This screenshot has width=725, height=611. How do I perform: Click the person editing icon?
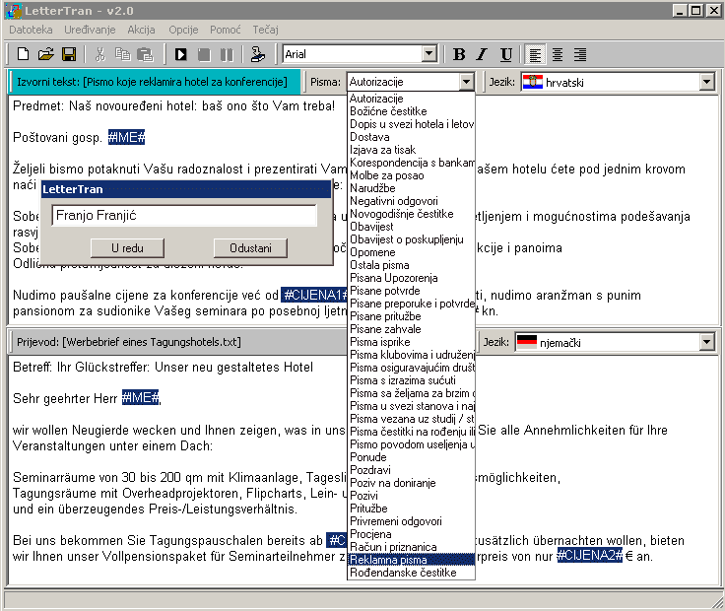(257, 54)
